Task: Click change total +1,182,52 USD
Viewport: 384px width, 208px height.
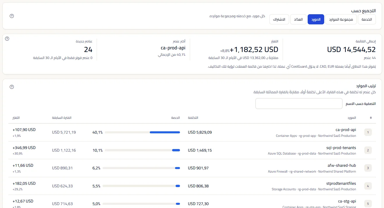Action: click(254, 49)
